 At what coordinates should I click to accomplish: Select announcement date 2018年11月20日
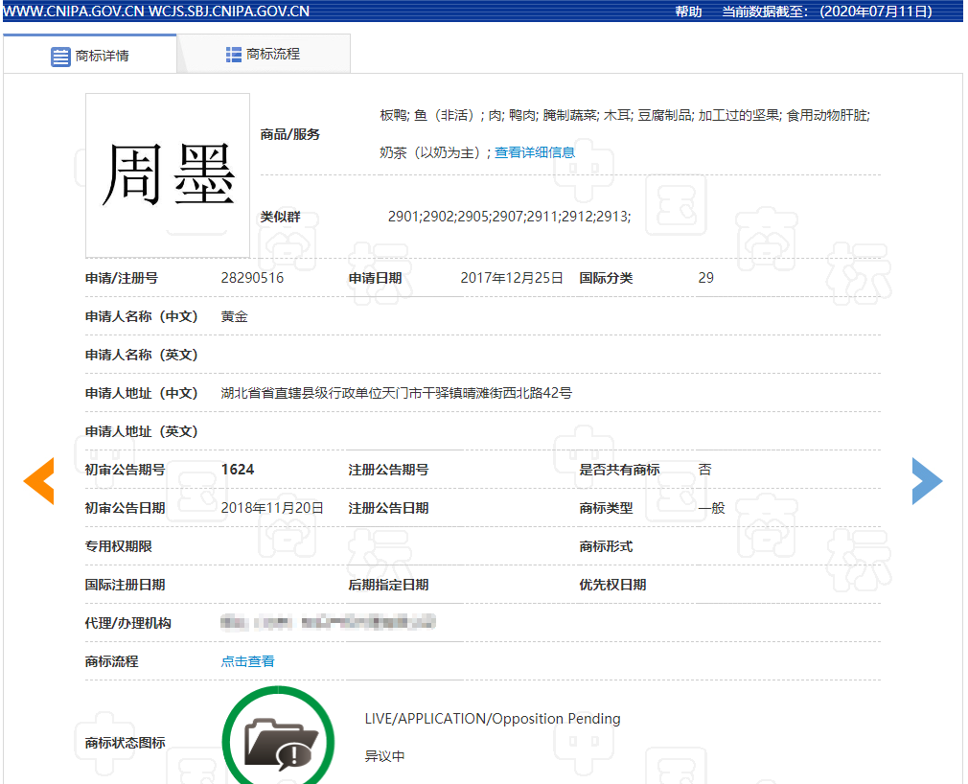pyautogui.click(x=272, y=508)
